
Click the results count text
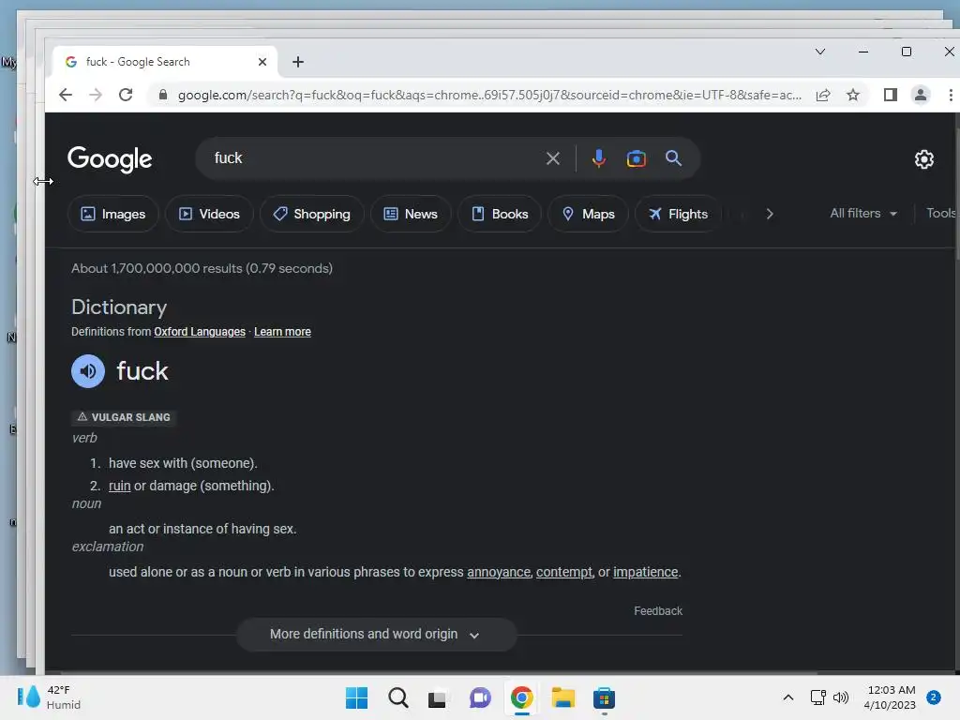(202, 268)
